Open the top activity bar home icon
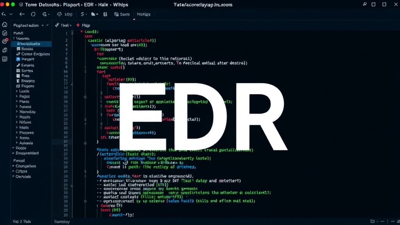This screenshot has width=400, height=225. (x=5, y=25)
